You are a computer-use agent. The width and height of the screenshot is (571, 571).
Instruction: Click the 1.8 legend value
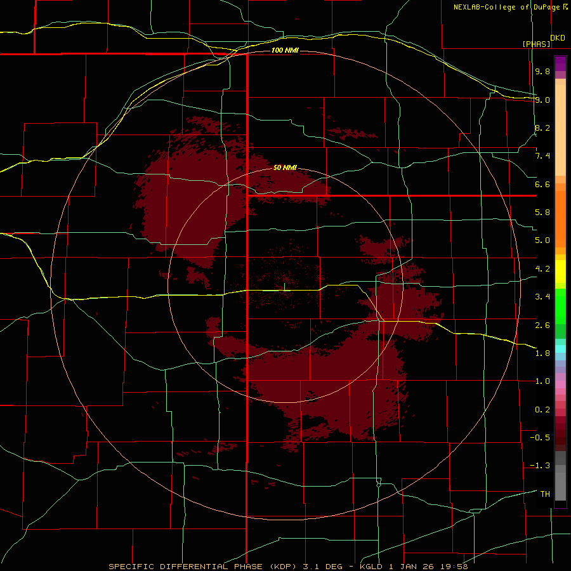pyautogui.click(x=542, y=353)
